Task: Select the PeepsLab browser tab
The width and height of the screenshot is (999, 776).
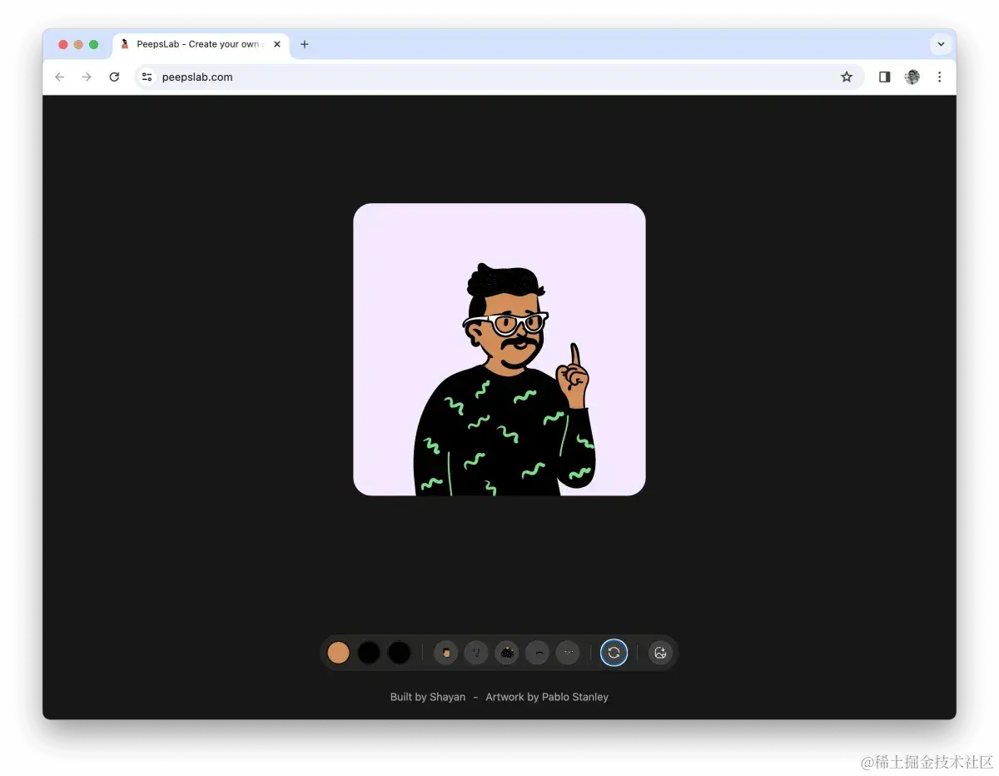Action: 197,44
